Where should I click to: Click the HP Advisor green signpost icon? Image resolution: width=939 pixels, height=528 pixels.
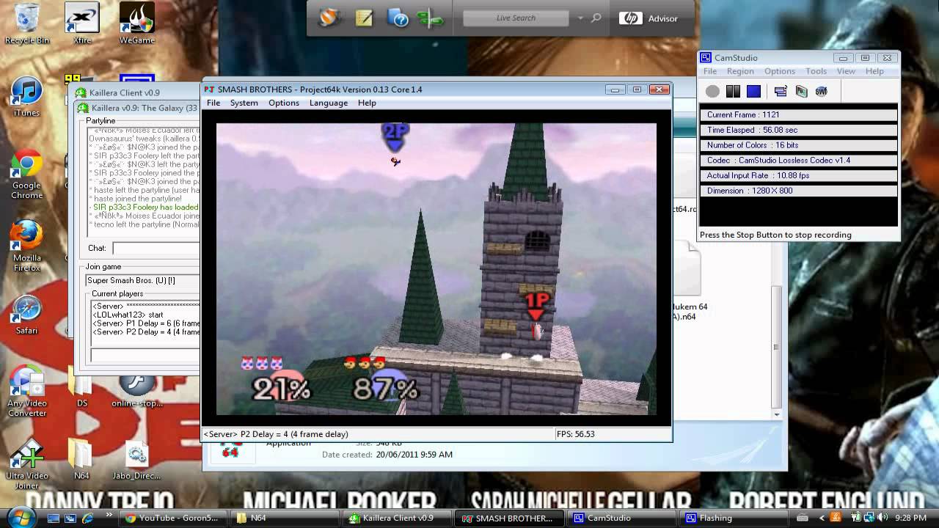coord(431,18)
